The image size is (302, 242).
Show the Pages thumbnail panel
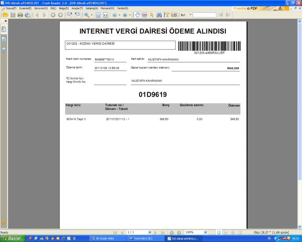pyautogui.click(x=4, y=39)
